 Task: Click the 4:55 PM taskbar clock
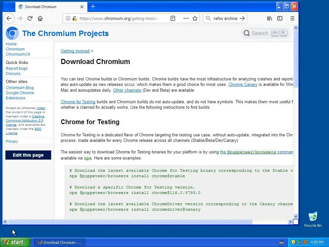tap(317, 242)
